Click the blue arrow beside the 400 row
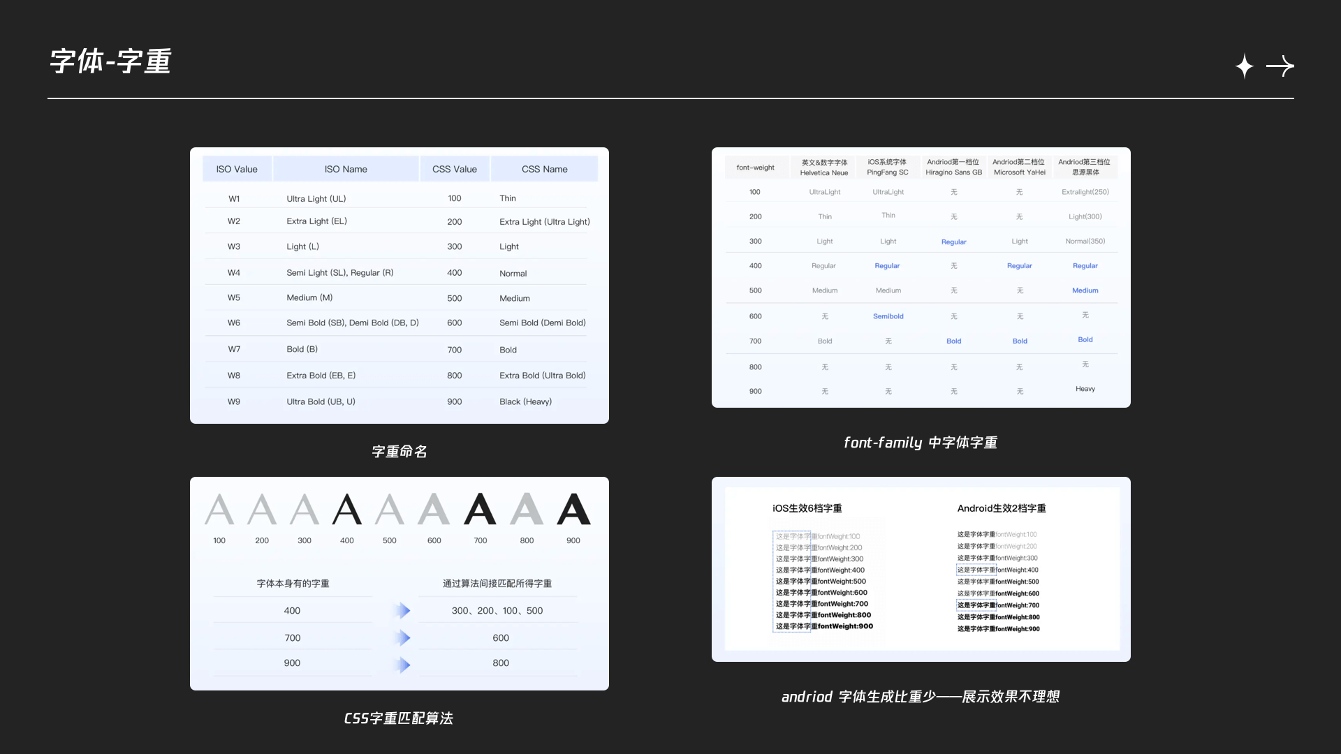 coord(402,611)
